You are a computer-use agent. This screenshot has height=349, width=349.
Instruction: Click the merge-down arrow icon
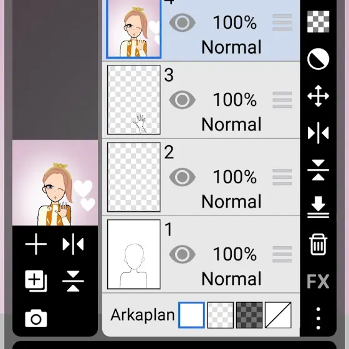(x=318, y=207)
